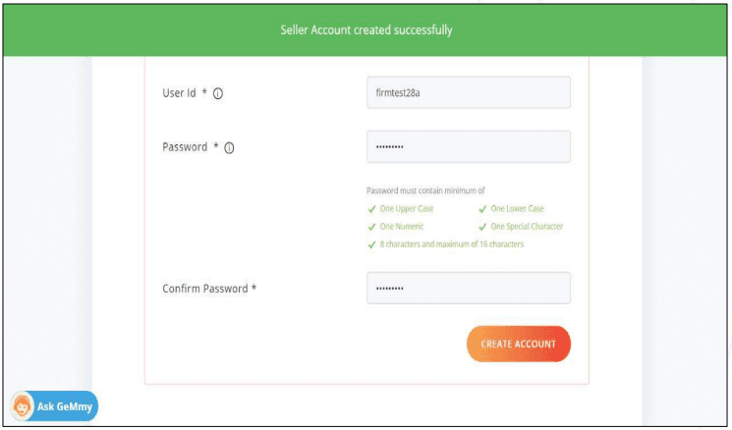This screenshot has width=732, height=430.
Task: Click the 8 characters requirement checkmark
Action: [371, 244]
